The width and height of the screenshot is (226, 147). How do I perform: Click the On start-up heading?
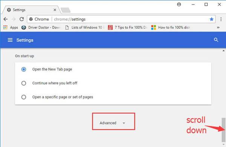tap(24, 56)
